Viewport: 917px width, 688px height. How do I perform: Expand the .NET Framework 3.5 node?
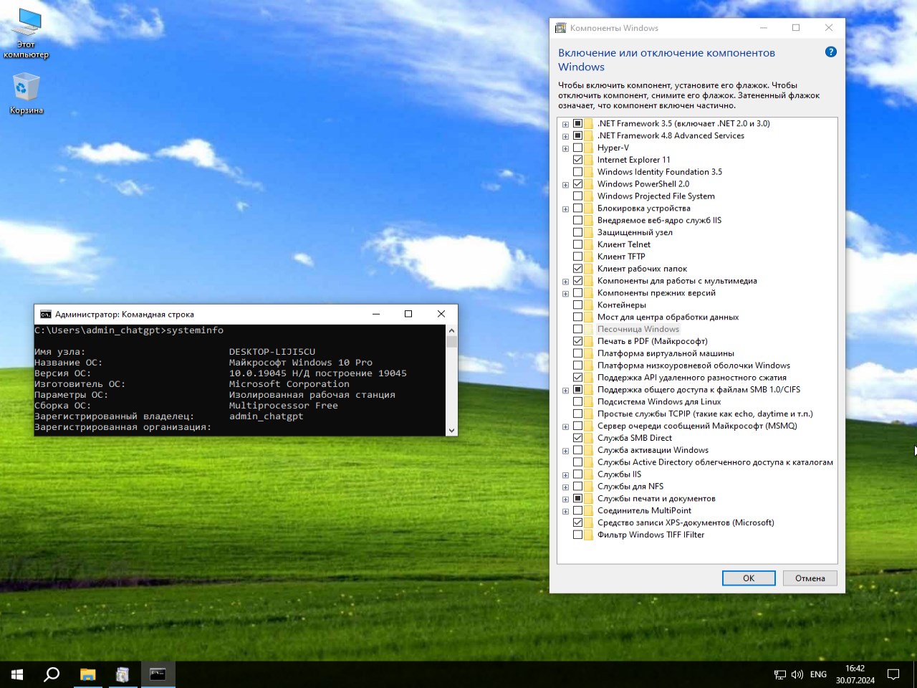[566, 123]
